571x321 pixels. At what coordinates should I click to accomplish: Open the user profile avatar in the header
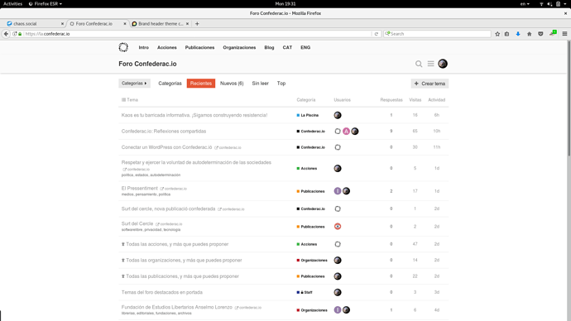(x=443, y=64)
